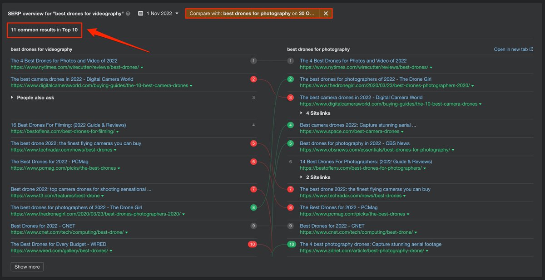545x280 pixels.
Task: Click right green position badge 2
Action: [291, 79]
